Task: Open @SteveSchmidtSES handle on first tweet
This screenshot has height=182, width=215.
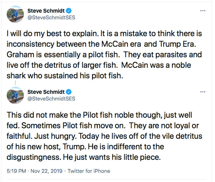Action: pyautogui.click(x=51, y=18)
